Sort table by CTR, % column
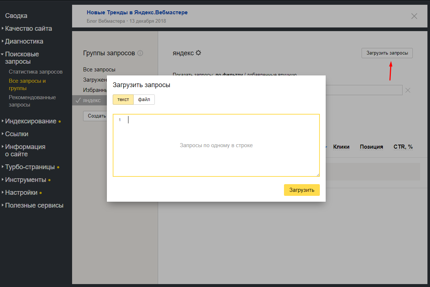 403,147
